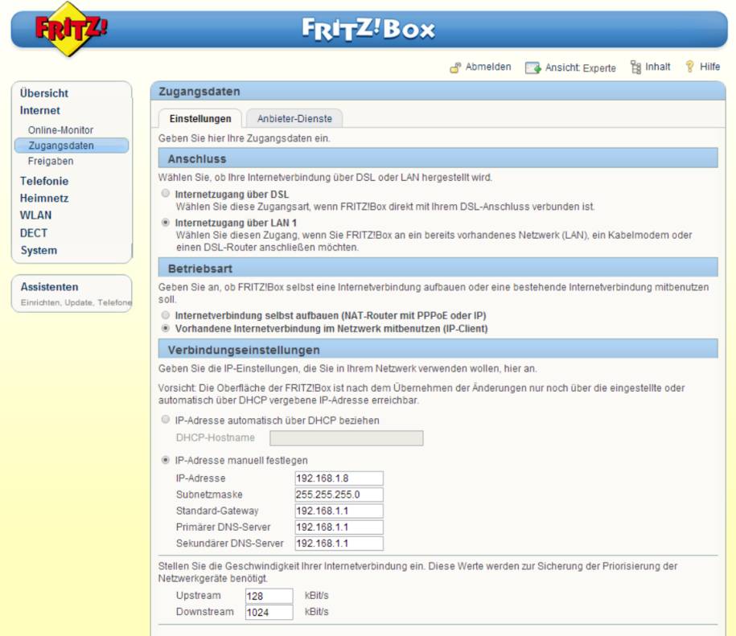The image size is (736, 636).
Task: Open the Telefonie menu section
Action: (x=44, y=181)
